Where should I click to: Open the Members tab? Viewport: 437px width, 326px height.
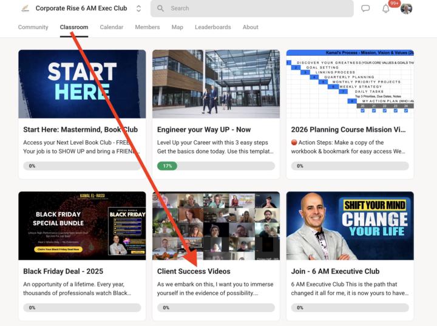click(x=147, y=27)
